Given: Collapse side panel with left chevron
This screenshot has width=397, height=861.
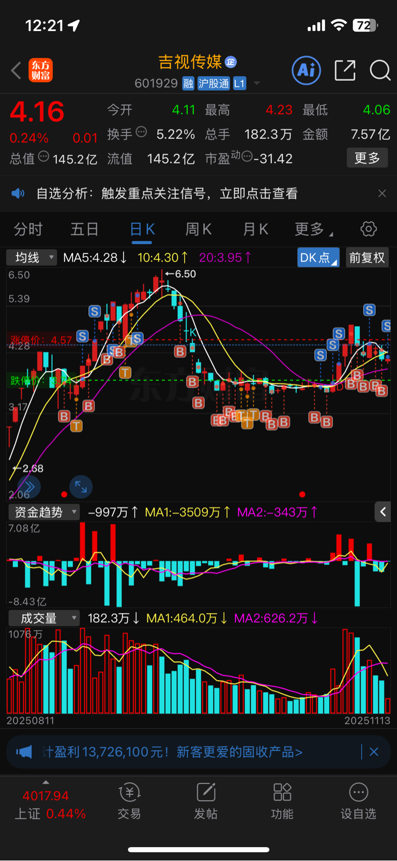Looking at the screenshot, I should tap(383, 512).
